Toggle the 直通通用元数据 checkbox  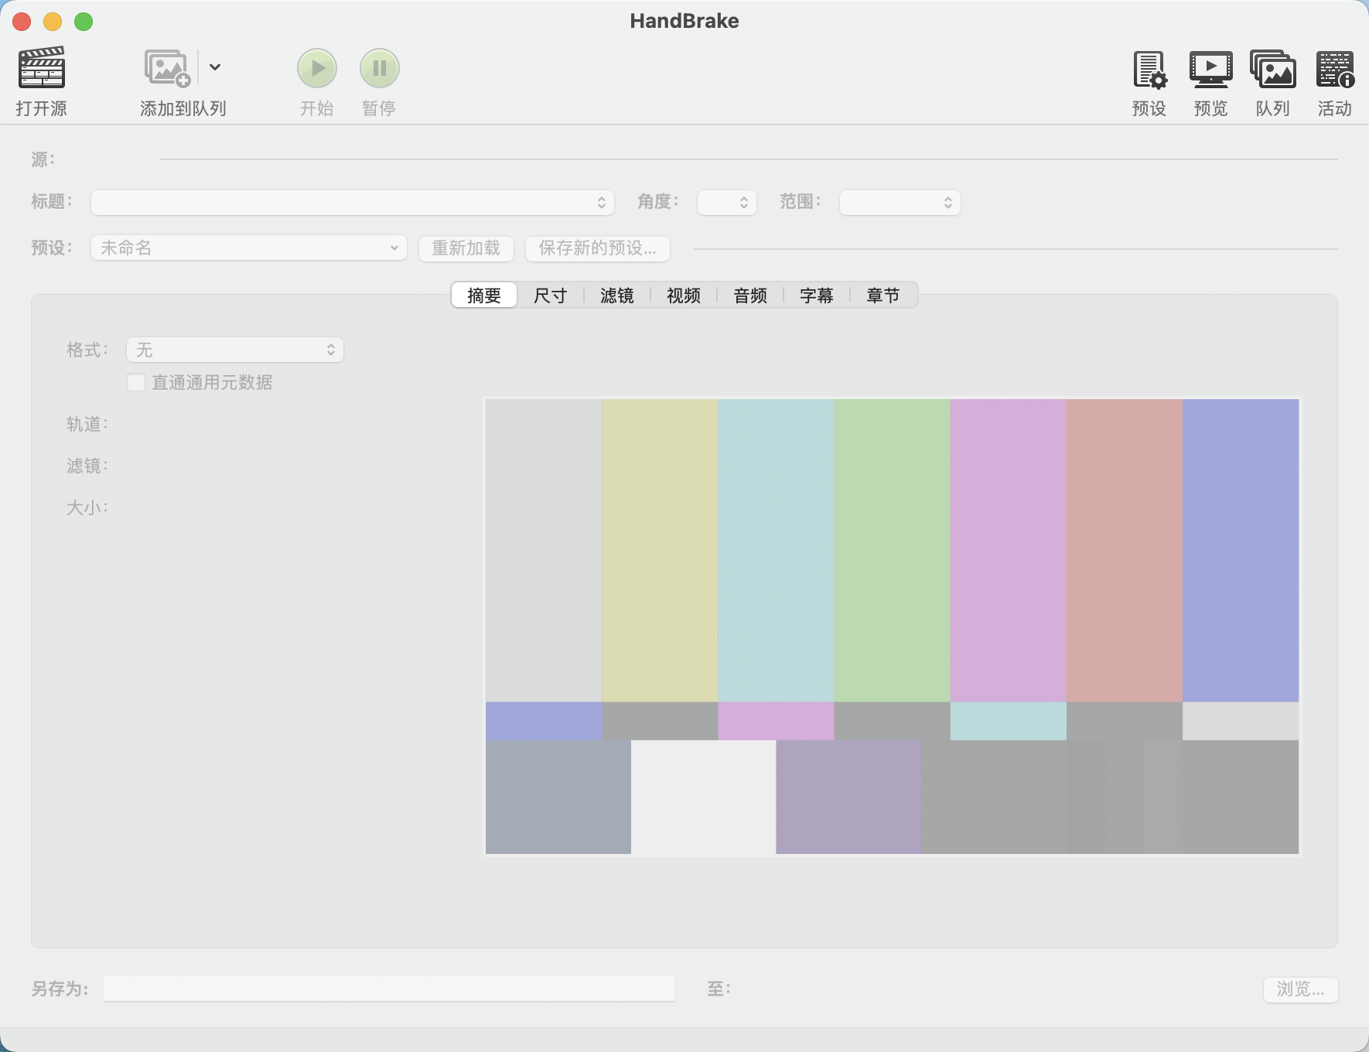pos(136,382)
